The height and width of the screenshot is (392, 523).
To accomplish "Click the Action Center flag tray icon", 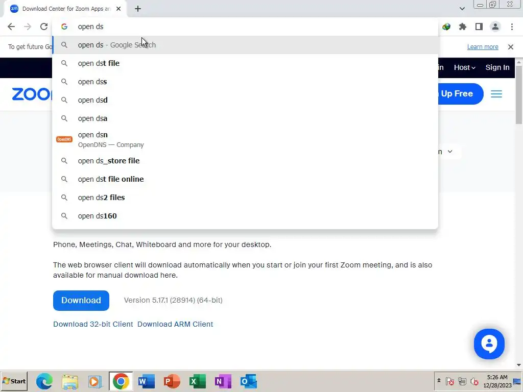I will [x=449, y=381].
